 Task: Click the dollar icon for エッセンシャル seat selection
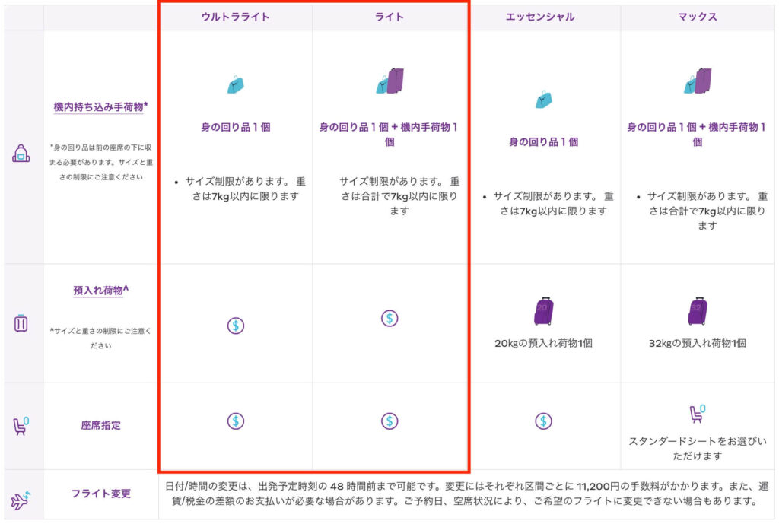click(543, 421)
